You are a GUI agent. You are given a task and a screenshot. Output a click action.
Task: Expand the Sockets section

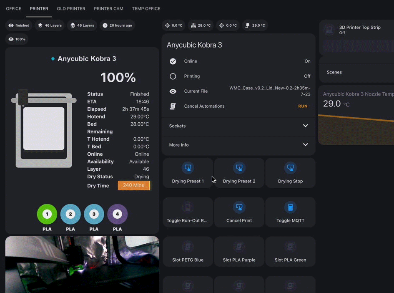(x=238, y=126)
